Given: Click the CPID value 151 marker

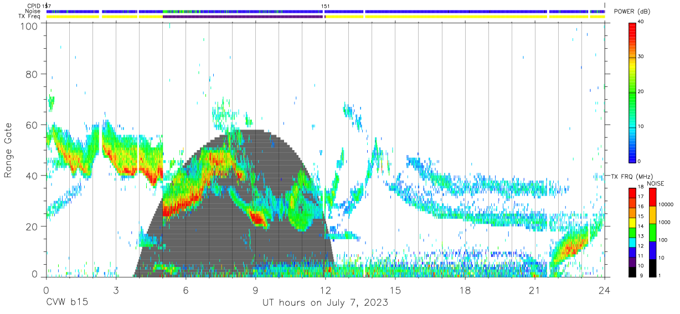Looking at the screenshot, I should pos(326,6).
